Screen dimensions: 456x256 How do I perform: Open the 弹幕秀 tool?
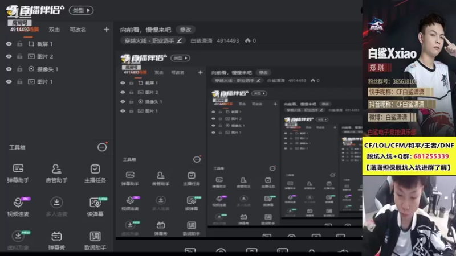56,240
